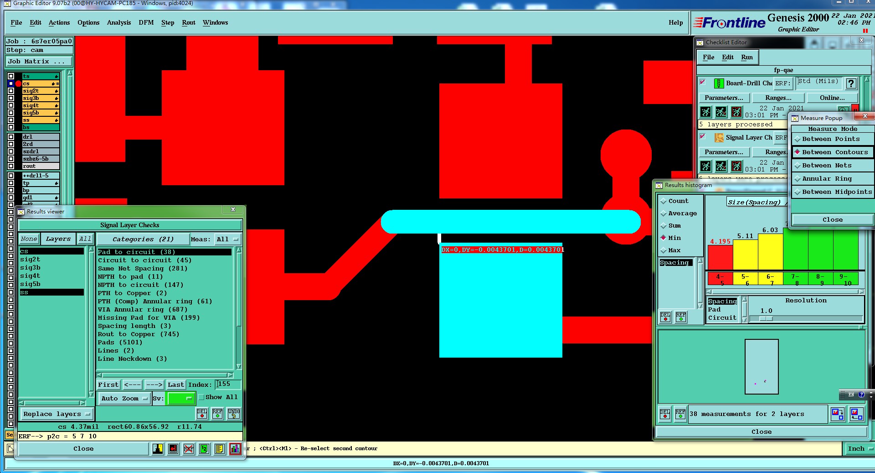Image resolution: width=875 pixels, height=473 pixels.
Task: Open the Categories (21) selector
Action: pos(143,239)
